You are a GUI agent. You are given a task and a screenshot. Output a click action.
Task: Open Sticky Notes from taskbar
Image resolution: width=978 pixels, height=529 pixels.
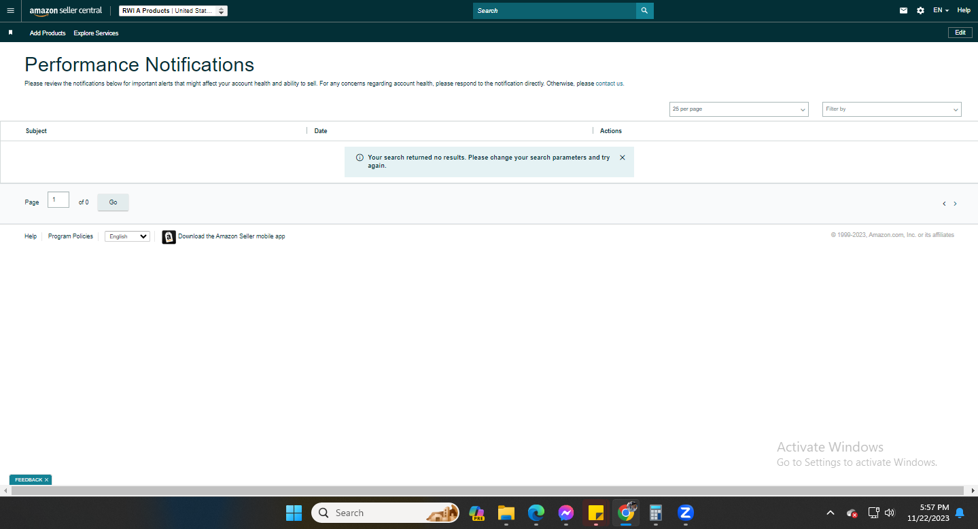click(x=596, y=513)
